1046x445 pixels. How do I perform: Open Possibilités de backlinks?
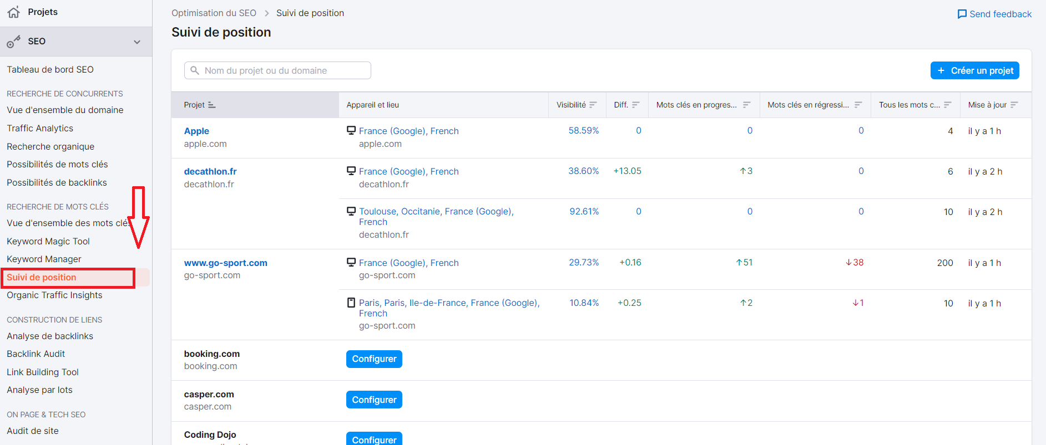click(x=57, y=182)
